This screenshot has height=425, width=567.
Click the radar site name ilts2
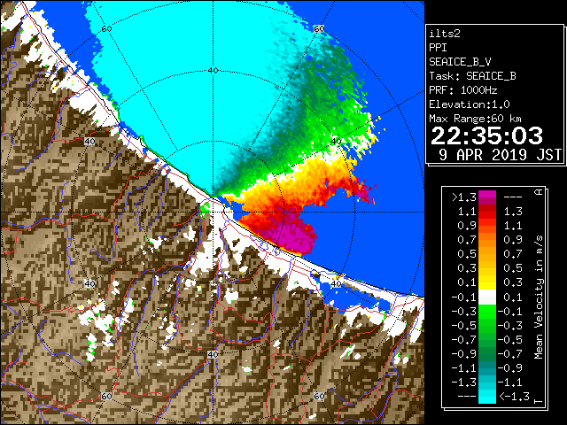445,34
